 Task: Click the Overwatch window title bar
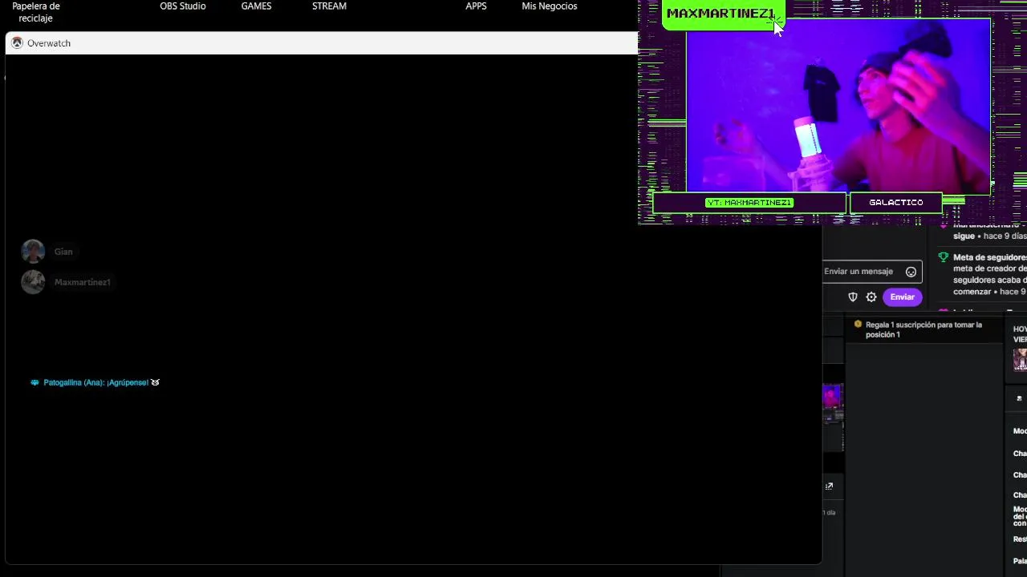(x=321, y=43)
